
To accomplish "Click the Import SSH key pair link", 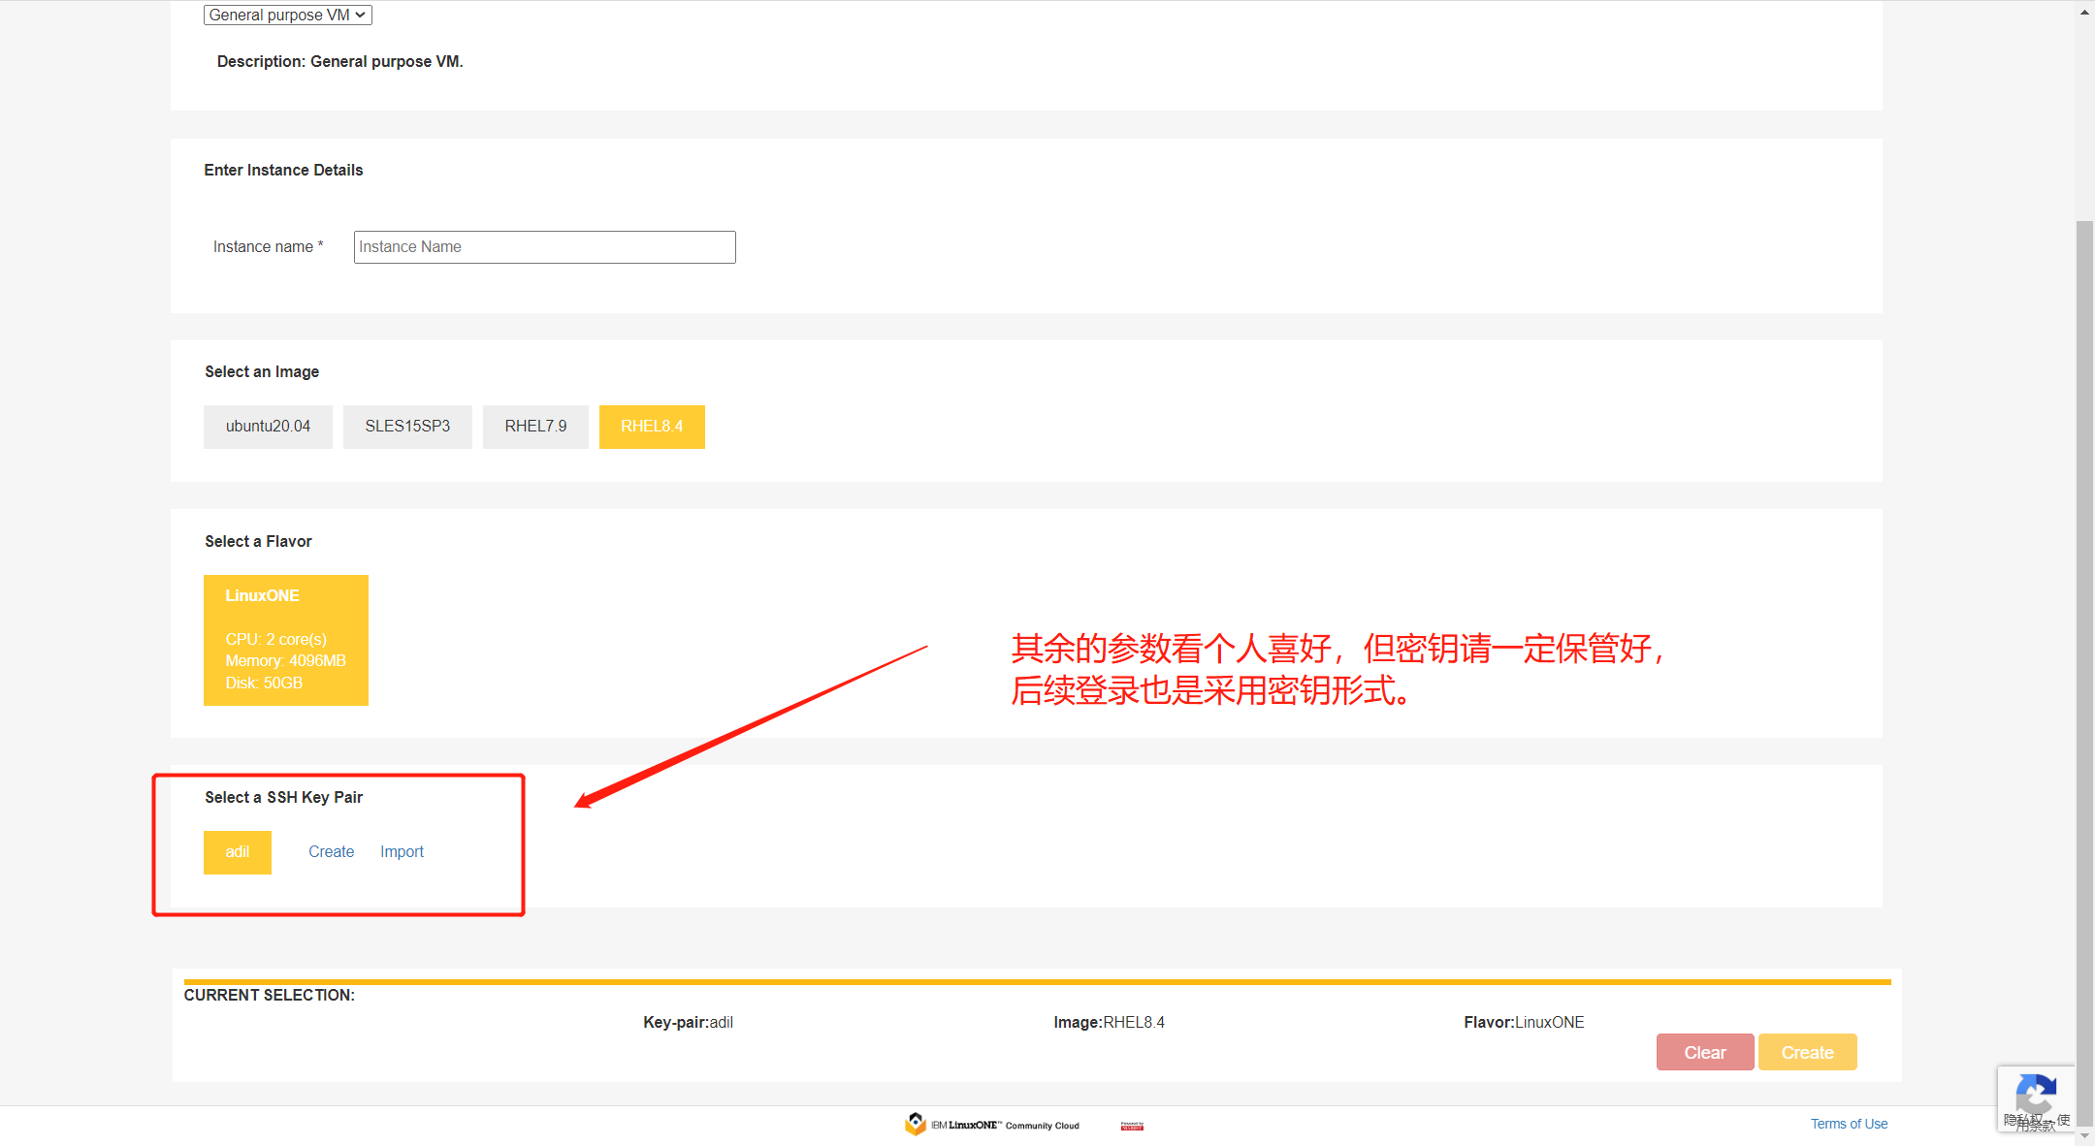I will click(402, 852).
